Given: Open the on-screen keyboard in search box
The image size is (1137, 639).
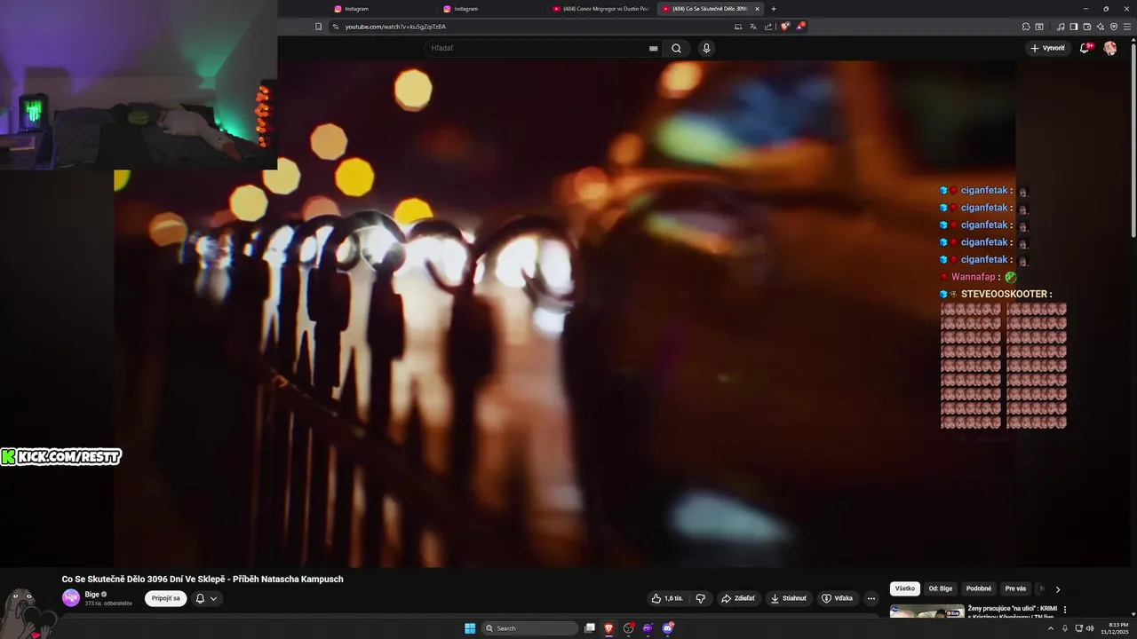Looking at the screenshot, I should click(x=654, y=48).
